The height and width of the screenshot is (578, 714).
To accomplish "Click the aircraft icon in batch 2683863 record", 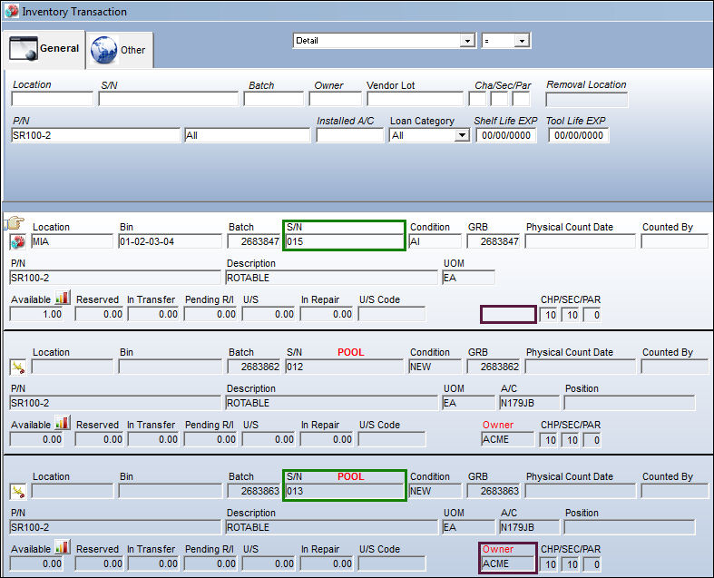I will pos(18,492).
